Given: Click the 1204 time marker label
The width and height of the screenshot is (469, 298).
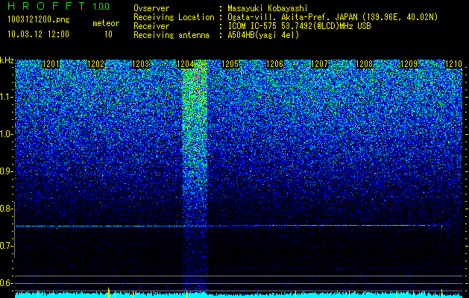Looking at the screenshot, I should pos(186,64).
